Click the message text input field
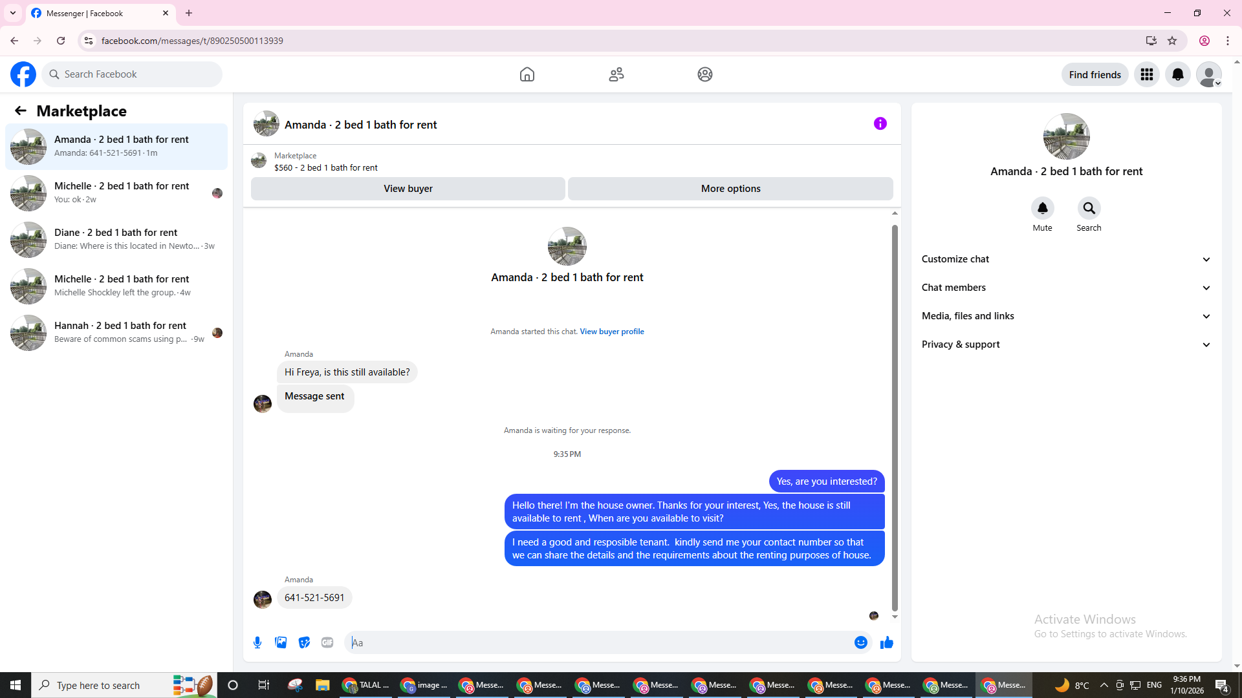This screenshot has height=698, width=1242. (602, 642)
